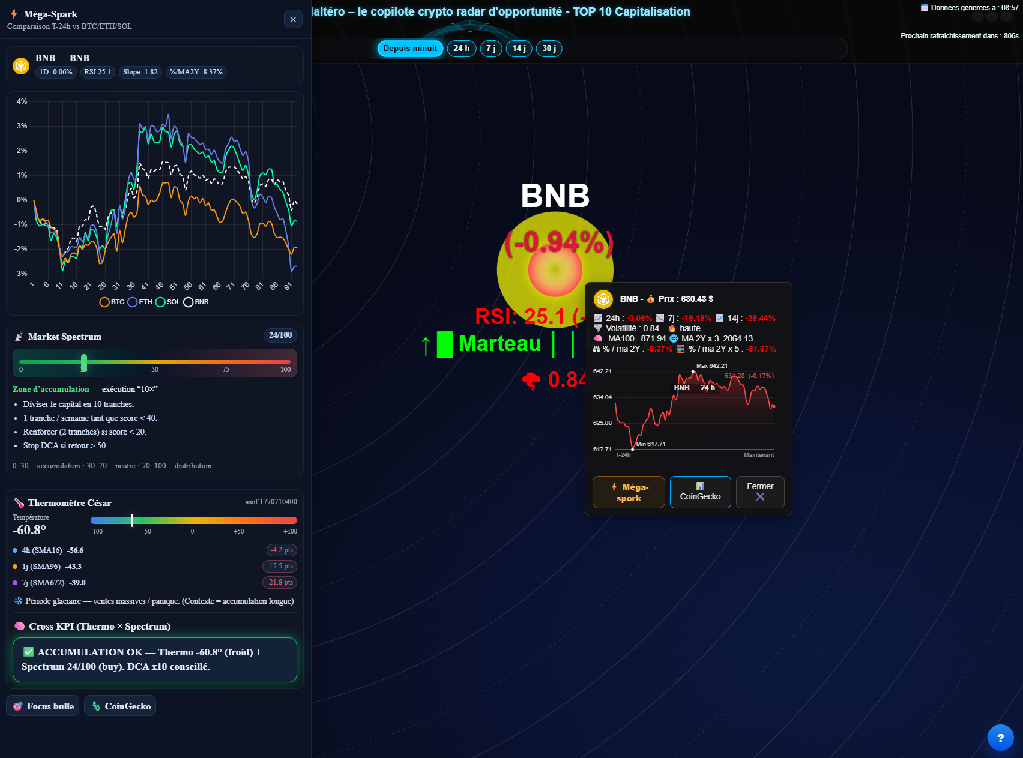This screenshot has height=758, width=1023.
Task: Select the Depuis minuit tab
Action: click(x=411, y=49)
